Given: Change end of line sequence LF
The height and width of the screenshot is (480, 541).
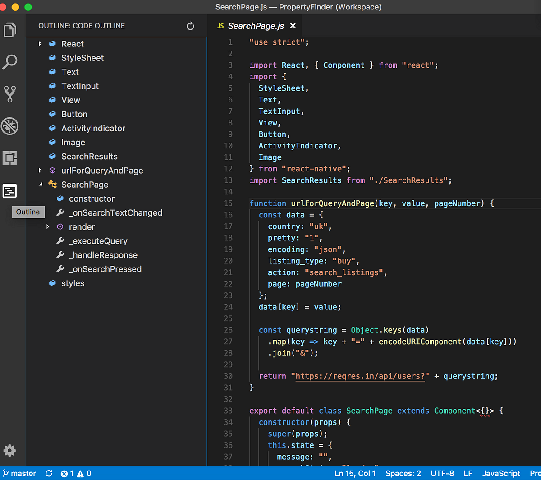Looking at the screenshot, I should tap(468, 474).
